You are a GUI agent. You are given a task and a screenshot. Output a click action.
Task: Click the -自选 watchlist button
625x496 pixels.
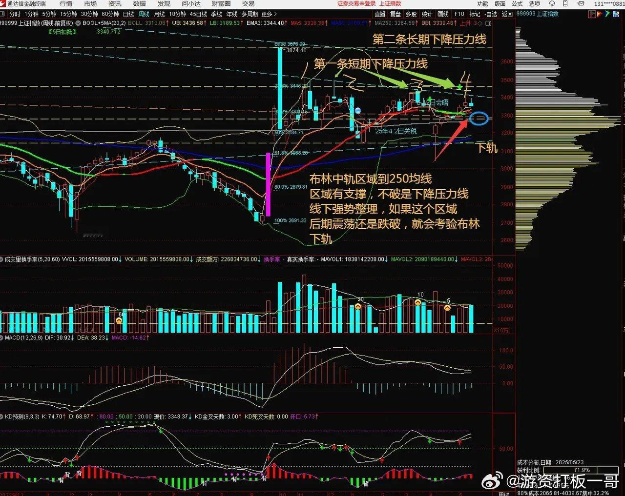pyautogui.click(x=491, y=14)
